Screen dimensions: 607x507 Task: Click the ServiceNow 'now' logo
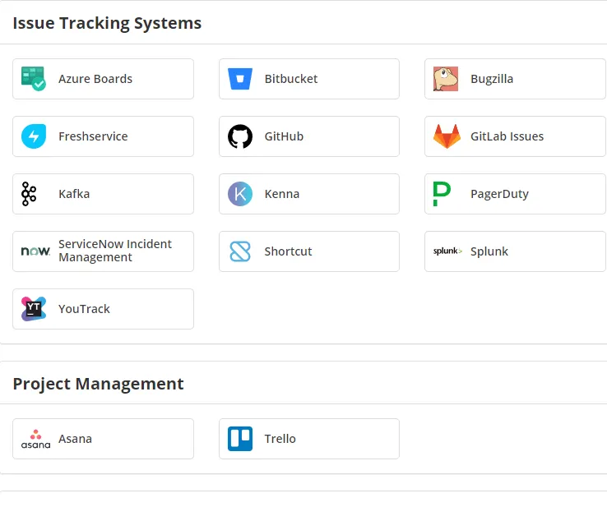(35, 251)
